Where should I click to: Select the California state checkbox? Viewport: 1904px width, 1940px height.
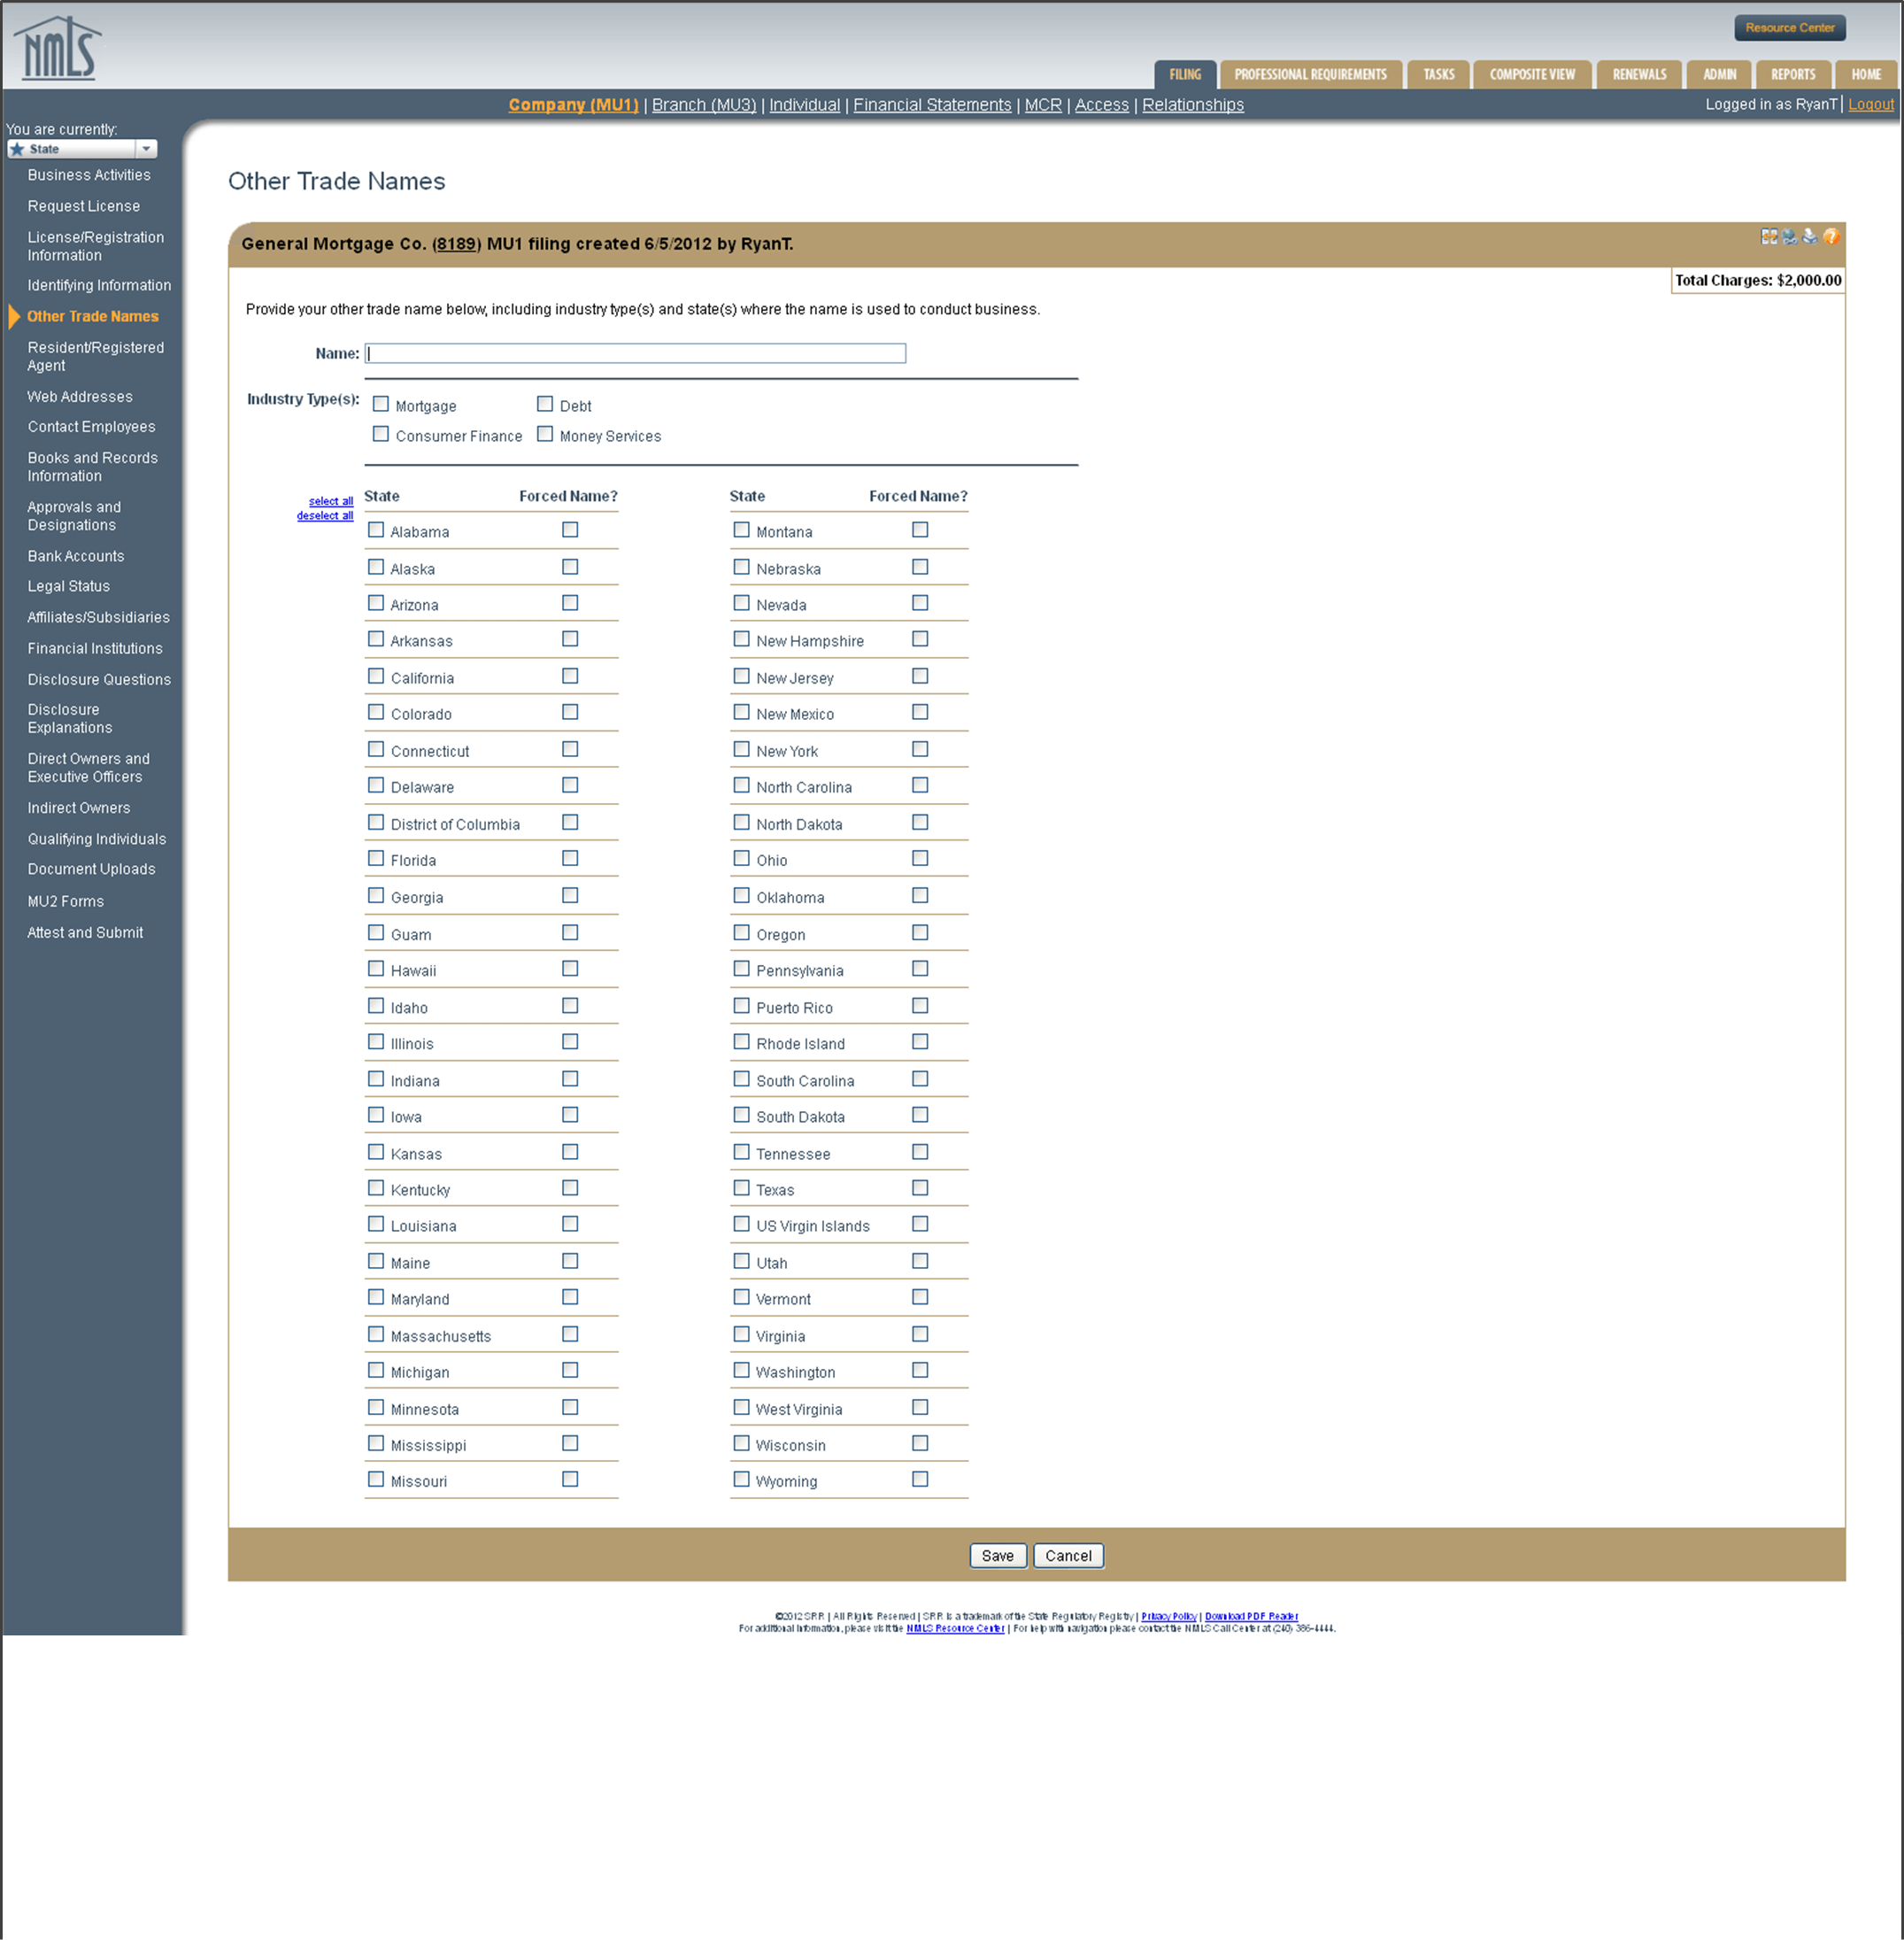(376, 676)
